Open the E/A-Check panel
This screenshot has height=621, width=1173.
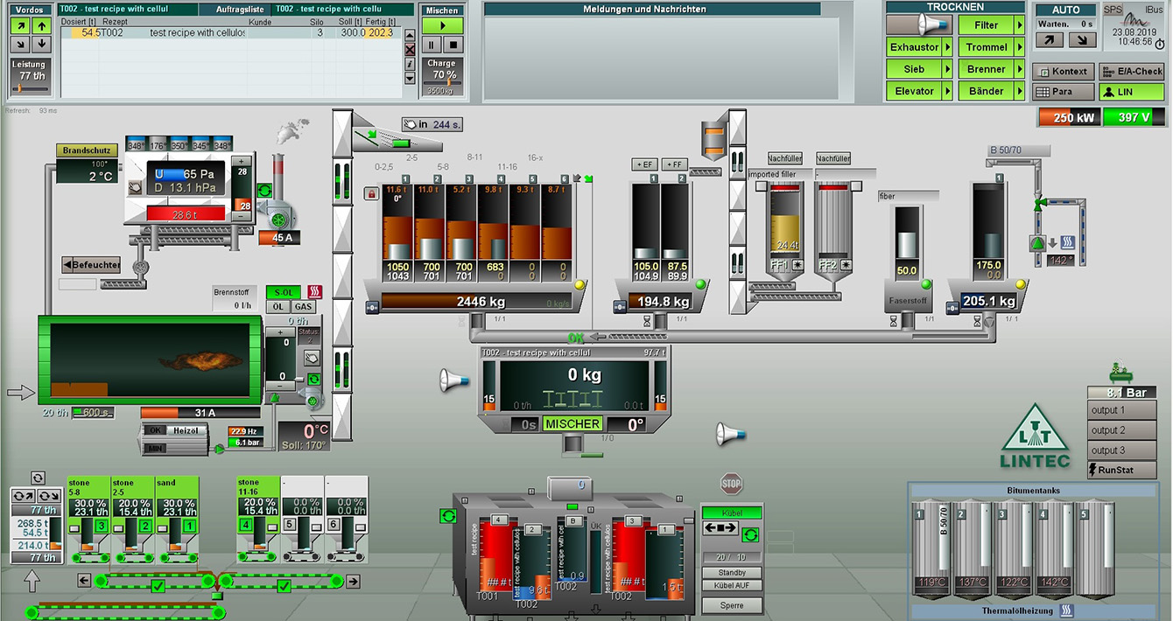[x=1132, y=72]
